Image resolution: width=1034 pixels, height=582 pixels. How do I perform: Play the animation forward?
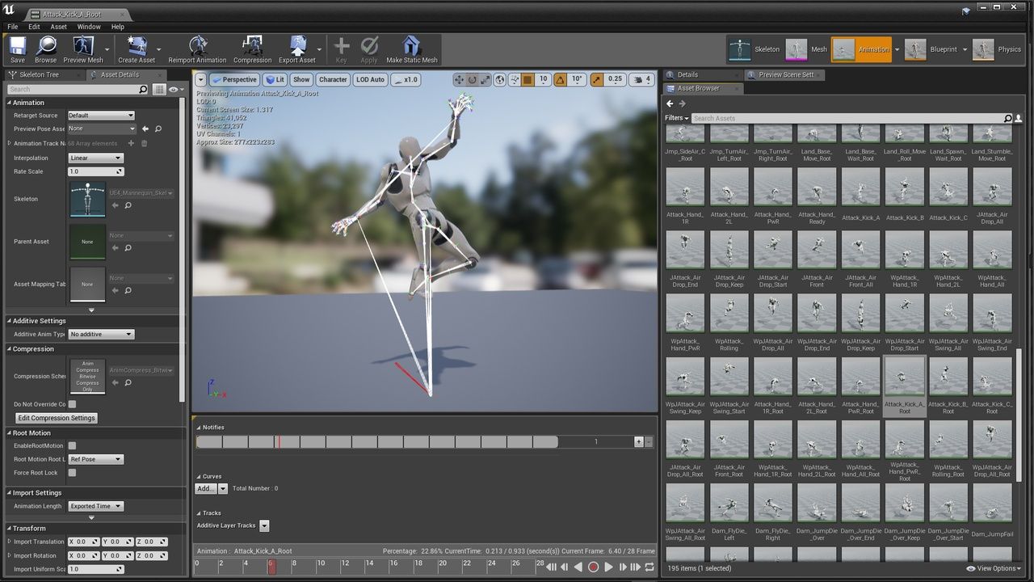coord(608,567)
